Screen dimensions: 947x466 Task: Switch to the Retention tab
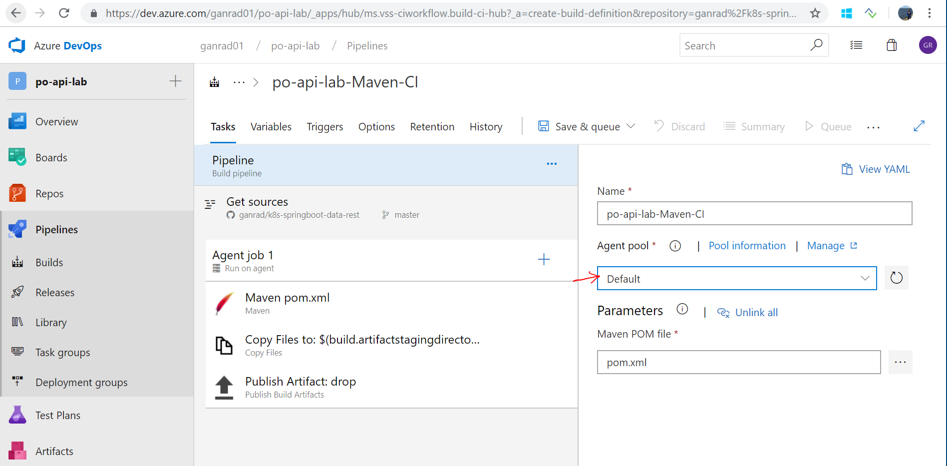(432, 127)
